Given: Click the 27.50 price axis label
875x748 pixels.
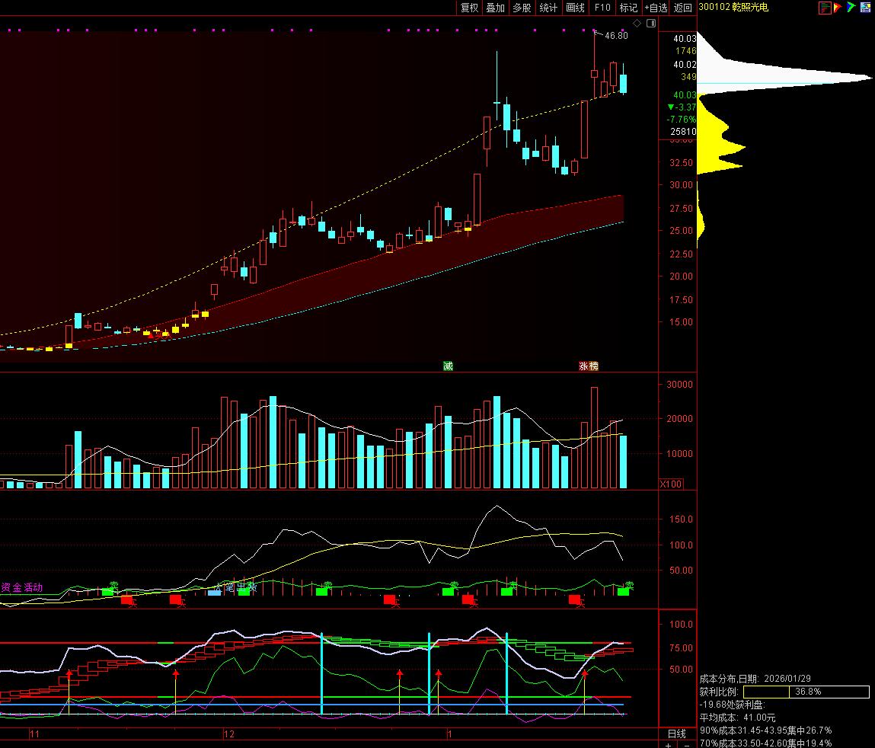Looking at the screenshot, I should [682, 208].
